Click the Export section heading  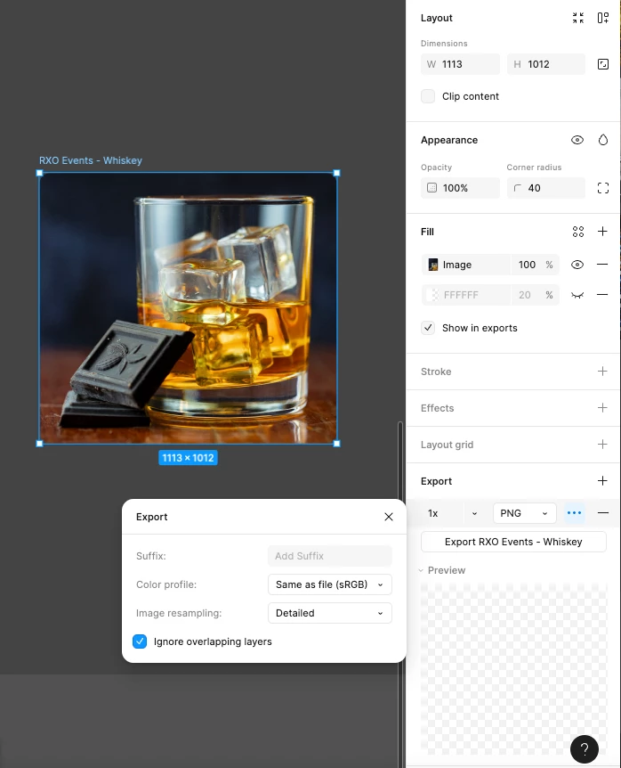(436, 481)
